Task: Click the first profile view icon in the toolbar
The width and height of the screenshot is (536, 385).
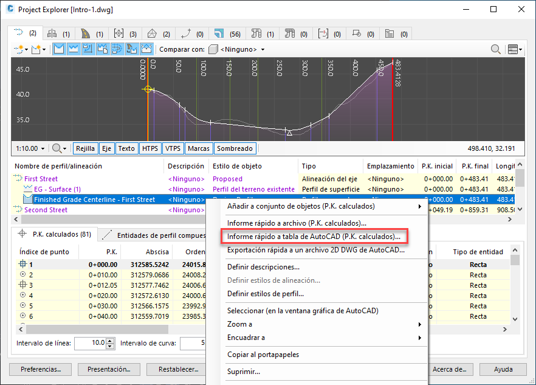Action: click(x=59, y=49)
